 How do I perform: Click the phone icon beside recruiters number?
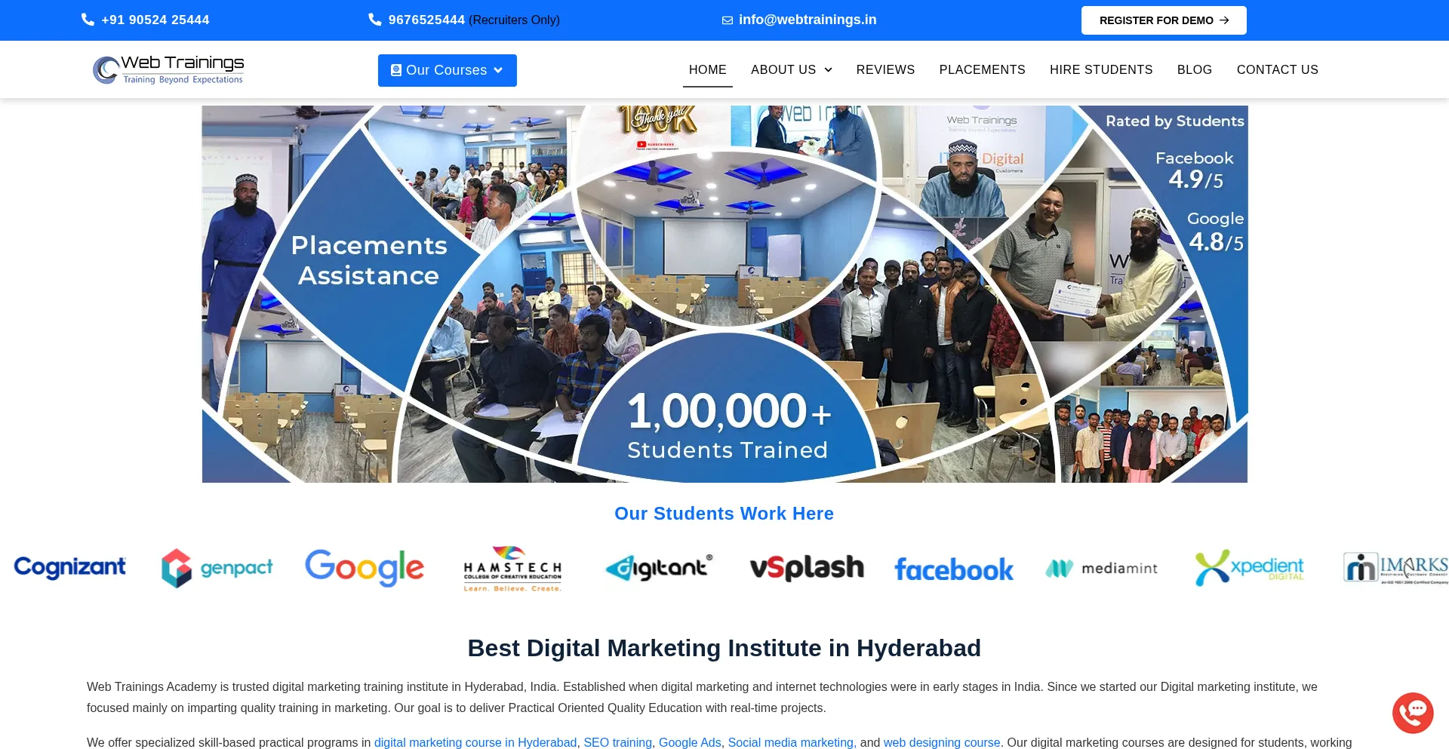(x=374, y=20)
